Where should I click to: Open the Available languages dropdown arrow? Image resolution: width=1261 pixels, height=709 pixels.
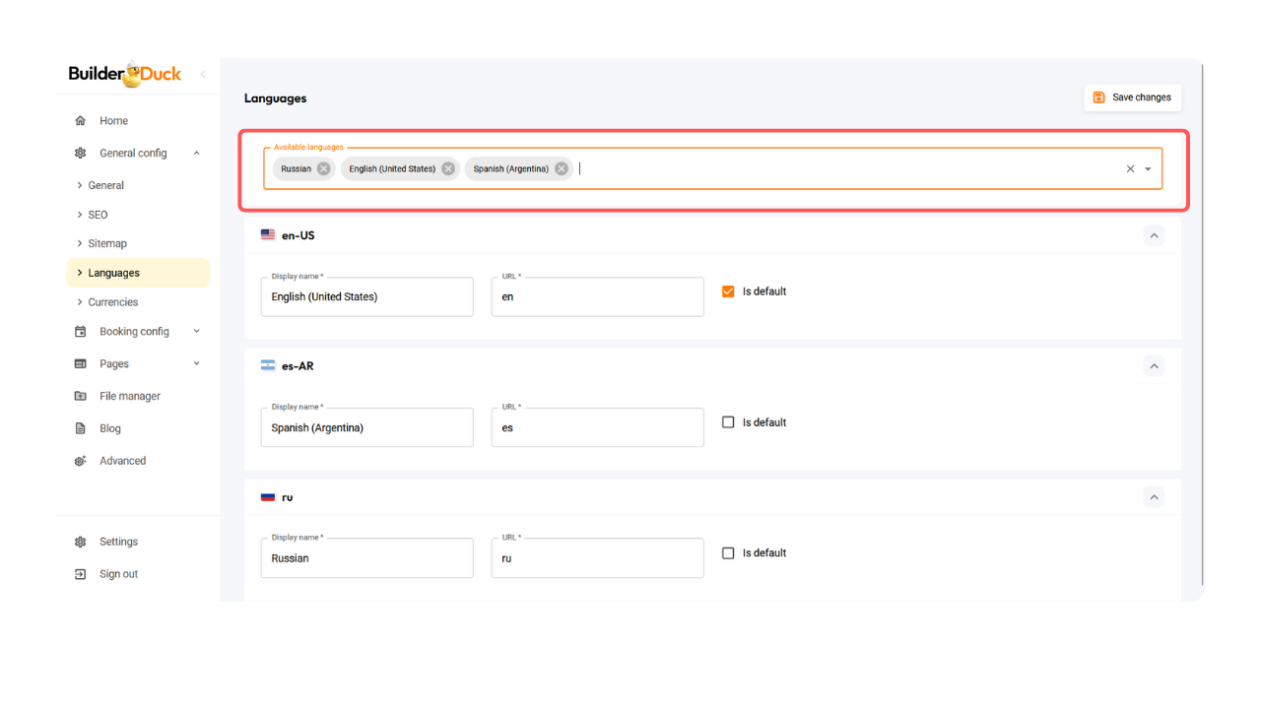(1148, 168)
